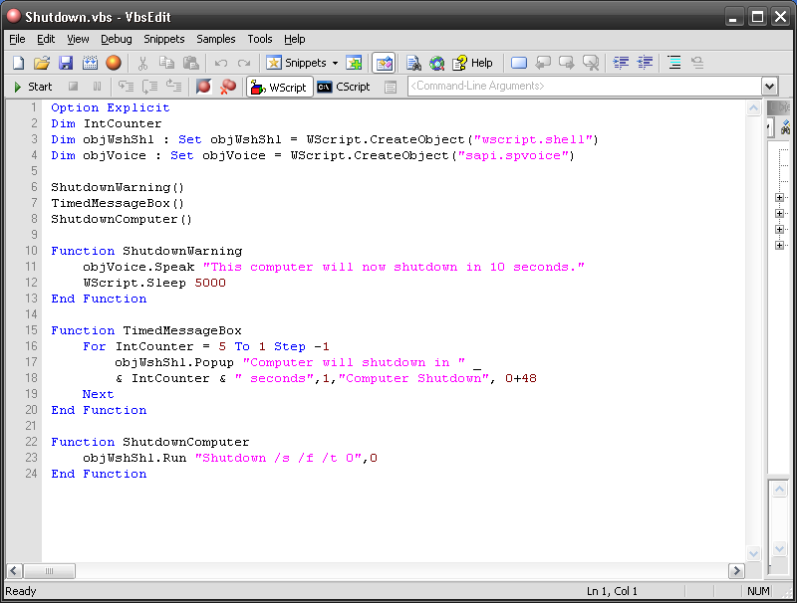Click the New file icon

pyautogui.click(x=18, y=63)
